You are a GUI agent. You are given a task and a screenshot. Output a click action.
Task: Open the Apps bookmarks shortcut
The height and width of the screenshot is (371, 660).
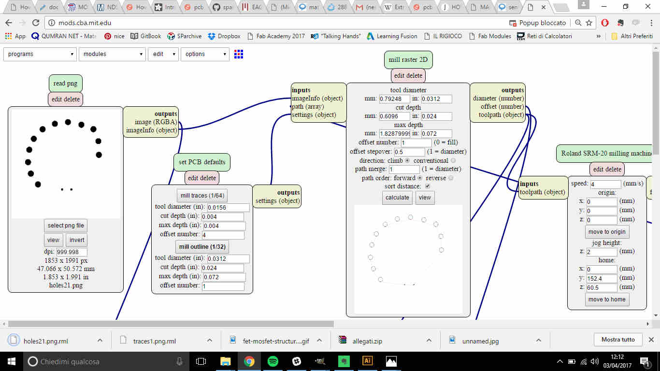(x=15, y=36)
